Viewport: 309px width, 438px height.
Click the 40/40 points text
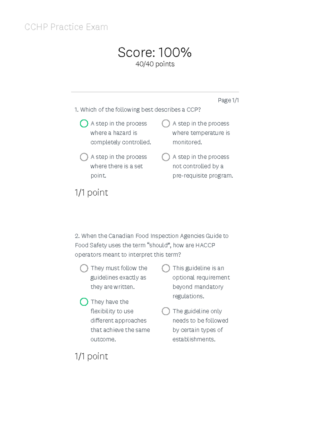(155, 64)
